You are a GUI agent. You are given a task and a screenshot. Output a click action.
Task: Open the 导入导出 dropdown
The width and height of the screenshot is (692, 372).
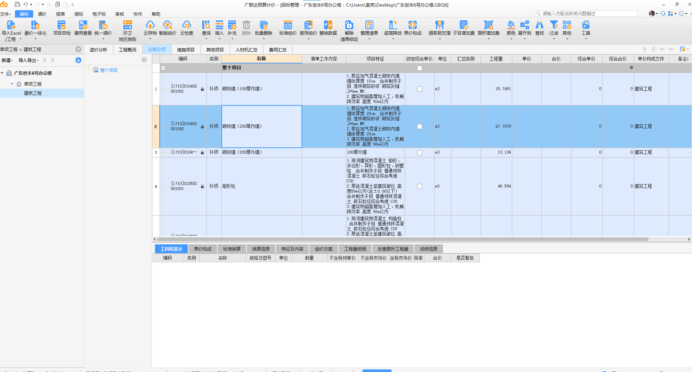coord(28,61)
